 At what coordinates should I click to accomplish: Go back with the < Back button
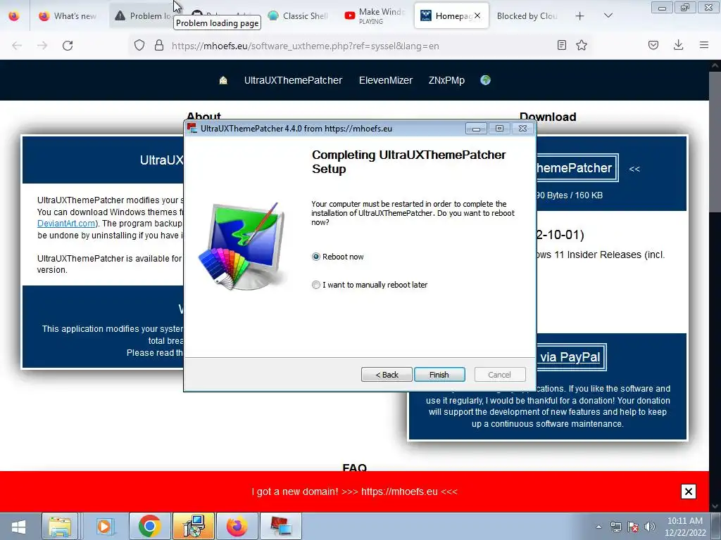pyautogui.click(x=387, y=375)
